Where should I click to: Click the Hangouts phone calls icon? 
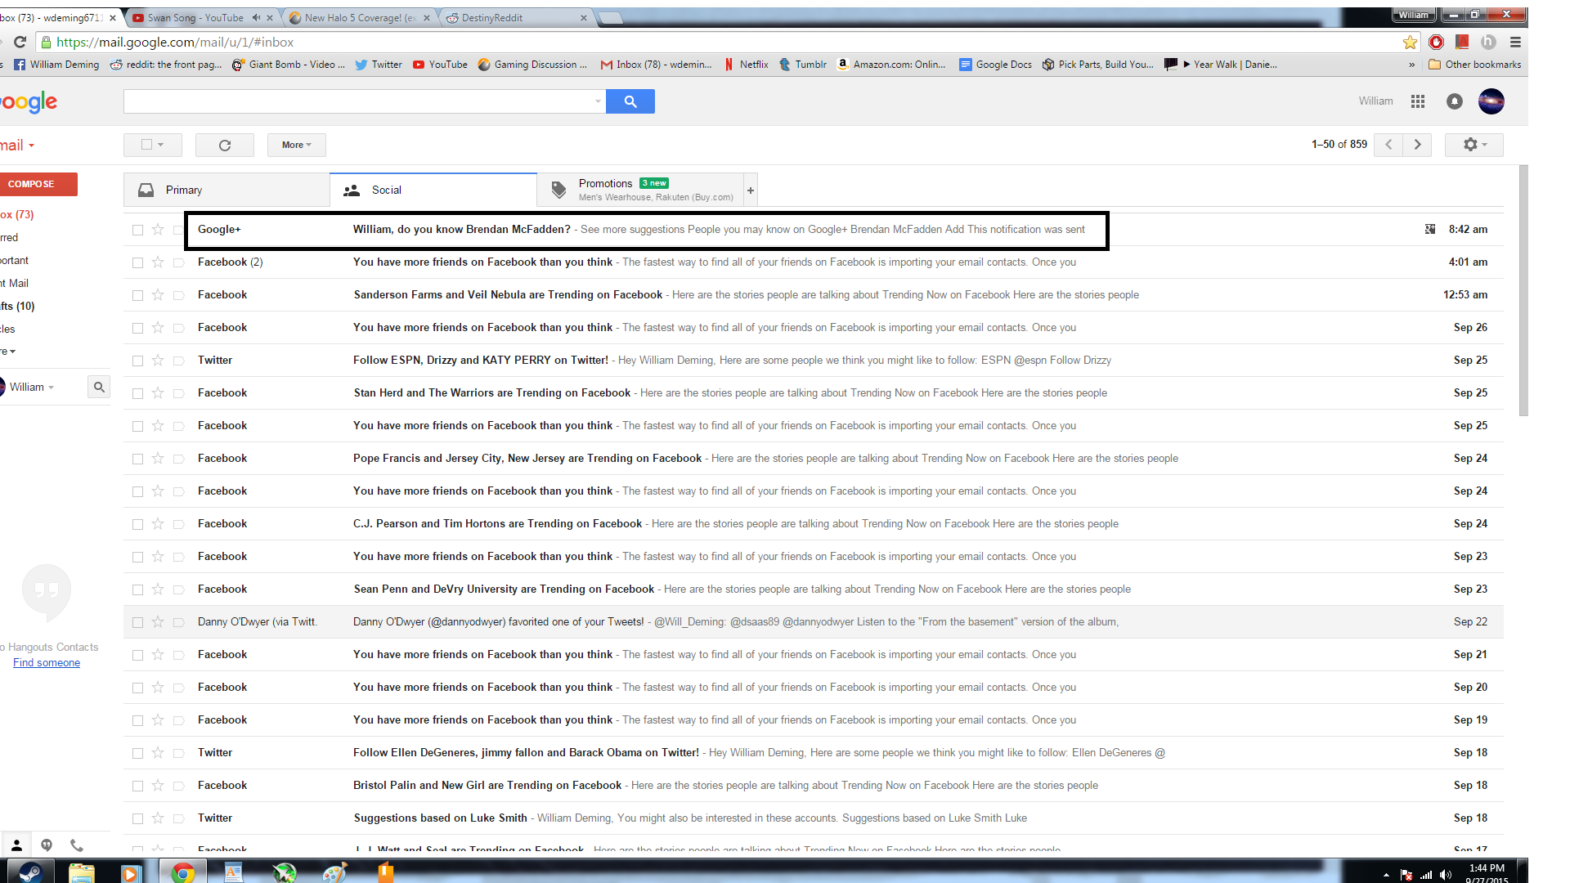(76, 845)
